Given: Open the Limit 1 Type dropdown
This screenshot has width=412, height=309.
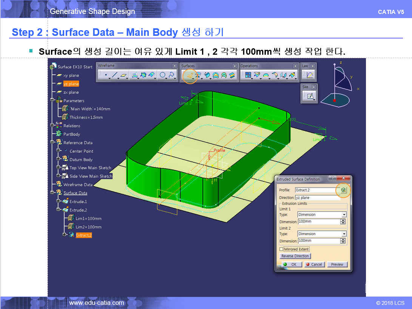Looking at the screenshot, I should tap(344, 215).
